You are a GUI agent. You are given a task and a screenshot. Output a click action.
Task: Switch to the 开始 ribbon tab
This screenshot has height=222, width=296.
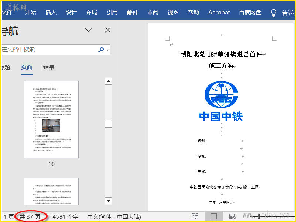tap(31, 13)
